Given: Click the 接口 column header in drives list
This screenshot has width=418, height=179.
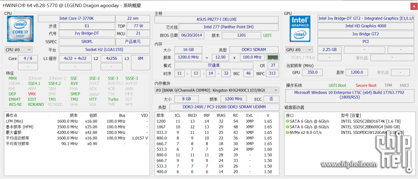Looking at the screenshot, I should pos(290,115).
